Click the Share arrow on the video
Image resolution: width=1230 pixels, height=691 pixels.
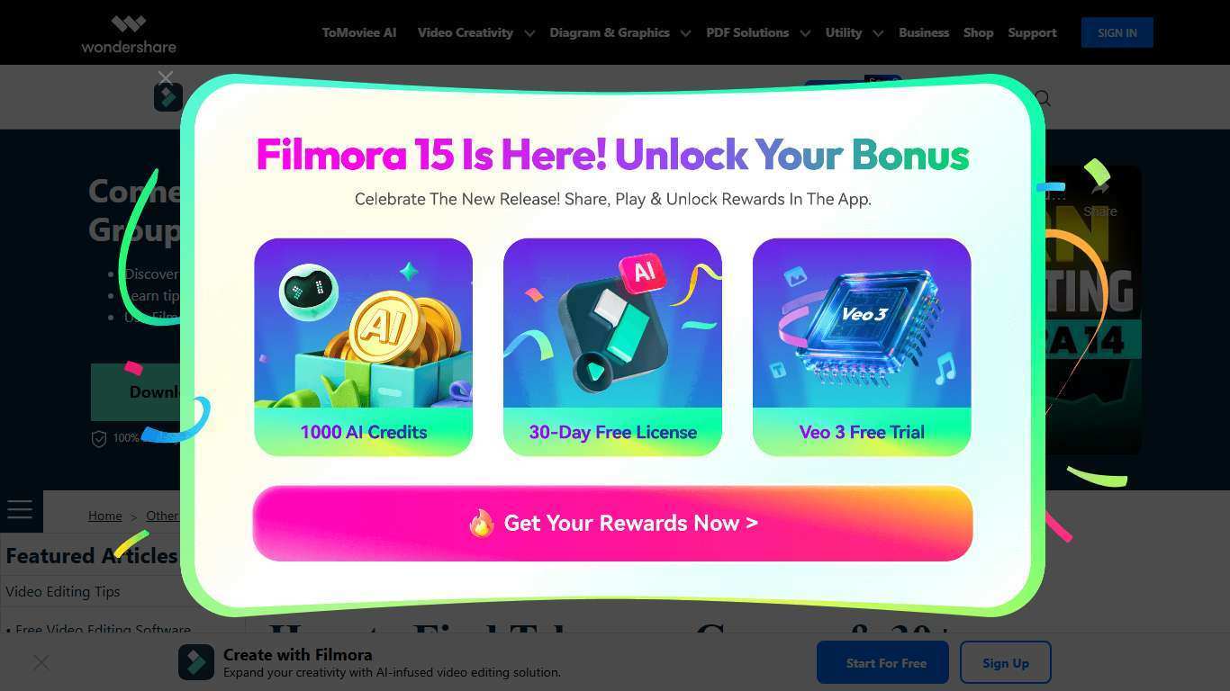(x=1099, y=189)
